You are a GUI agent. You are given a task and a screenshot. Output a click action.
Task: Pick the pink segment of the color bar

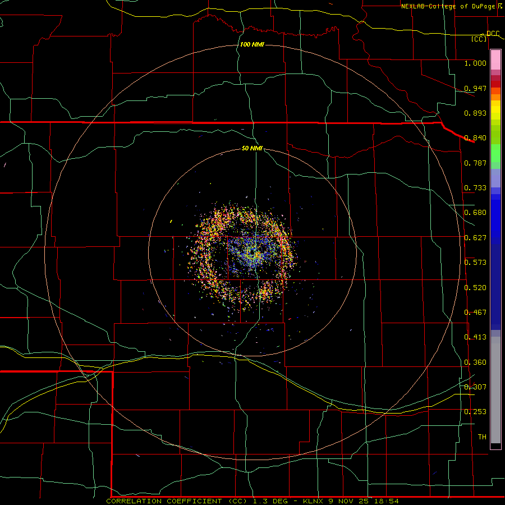tap(495, 60)
